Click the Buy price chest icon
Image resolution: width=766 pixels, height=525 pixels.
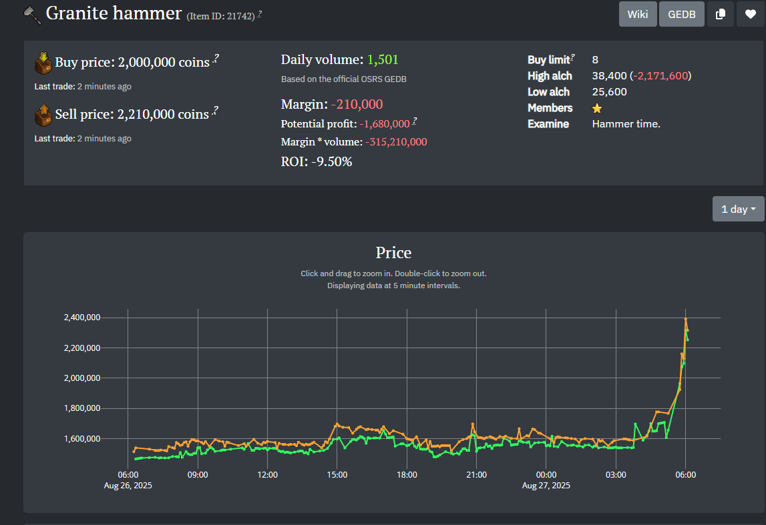tap(43, 63)
